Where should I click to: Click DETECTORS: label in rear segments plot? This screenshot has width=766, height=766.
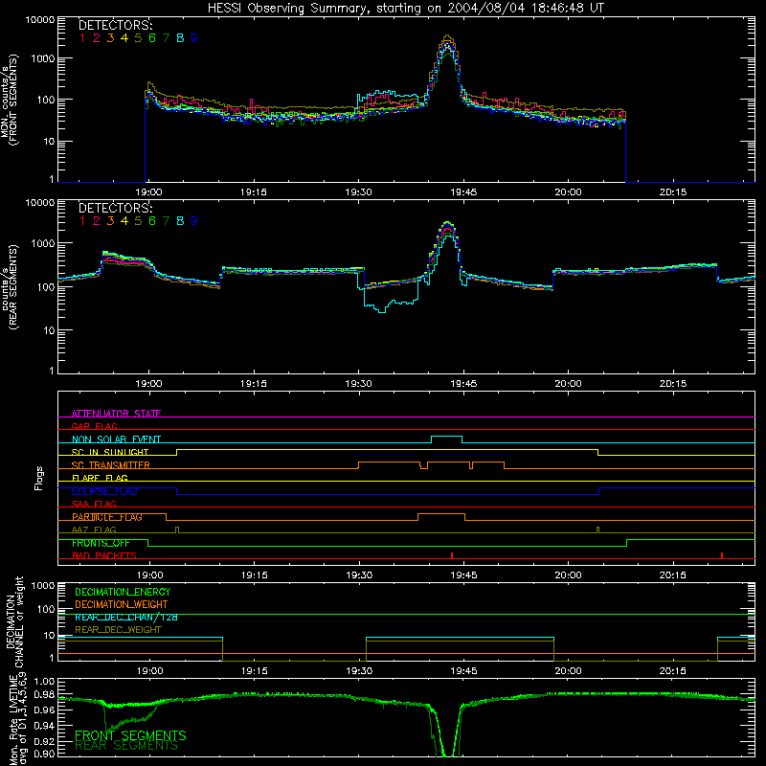click(x=115, y=208)
